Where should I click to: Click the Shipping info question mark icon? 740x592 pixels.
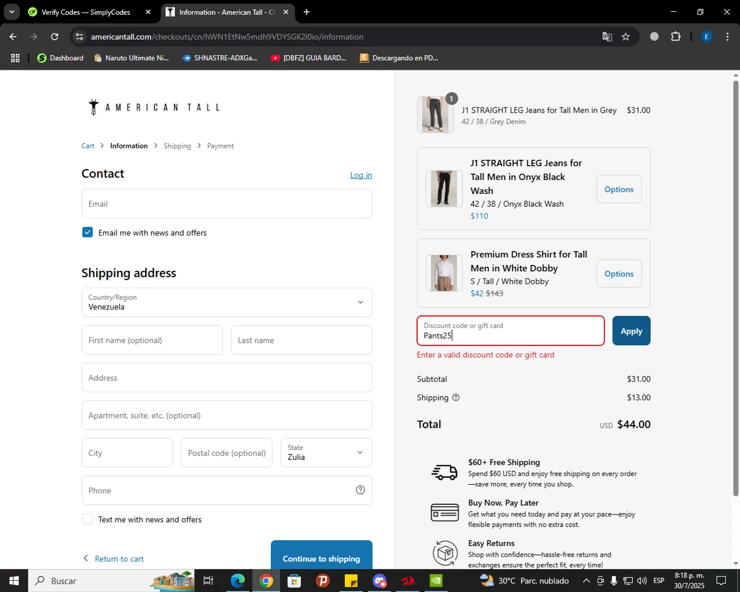coord(456,397)
